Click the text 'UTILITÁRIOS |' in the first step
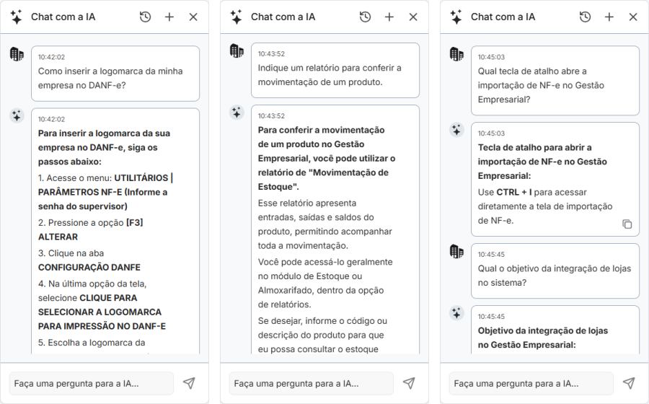Viewport: 649px width, 404px height. [144, 178]
